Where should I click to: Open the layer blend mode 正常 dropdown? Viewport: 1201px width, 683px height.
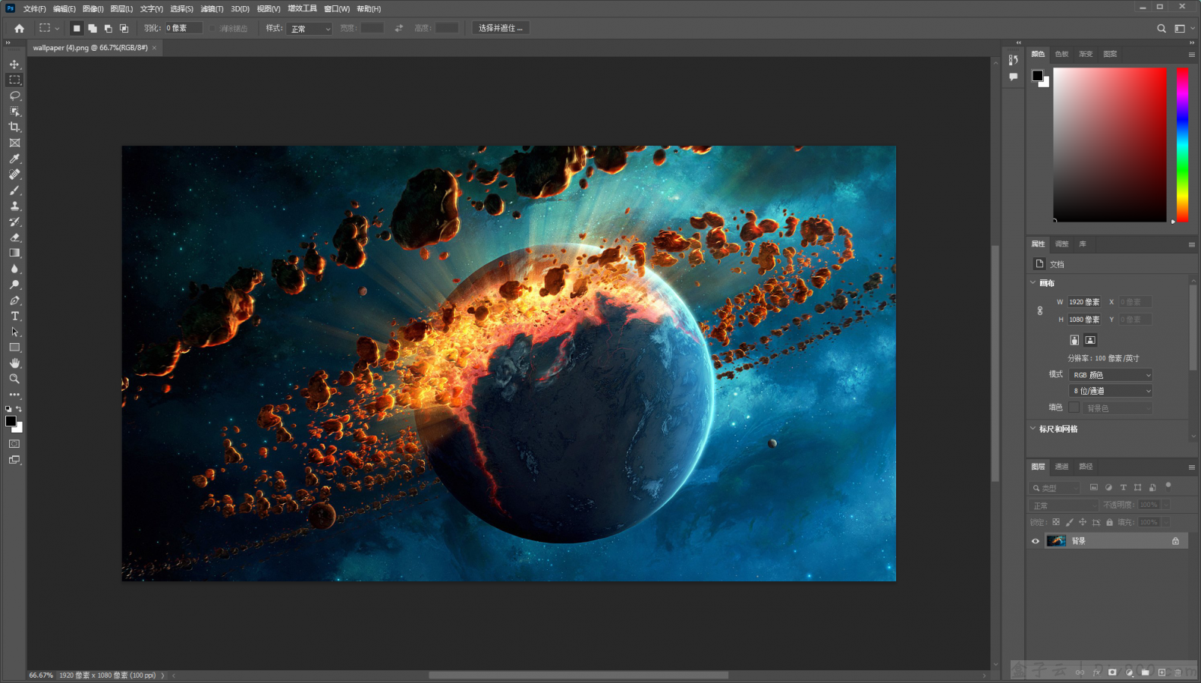point(1064,505)
